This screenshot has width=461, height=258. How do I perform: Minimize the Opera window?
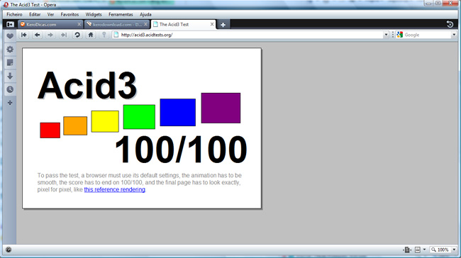tap(428, 3)
